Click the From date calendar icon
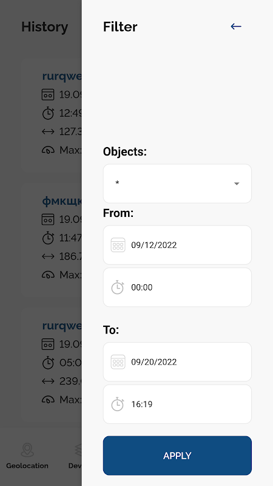Viewport: 273px width, 486px height. 118,245
